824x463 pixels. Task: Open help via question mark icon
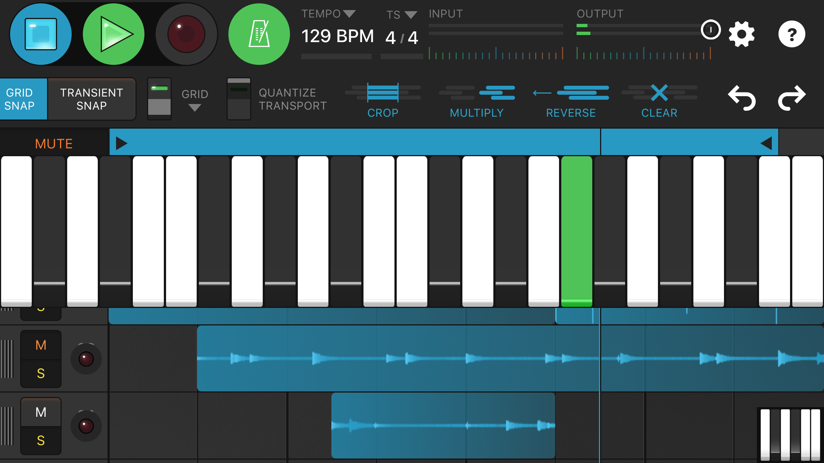(792, 34)
